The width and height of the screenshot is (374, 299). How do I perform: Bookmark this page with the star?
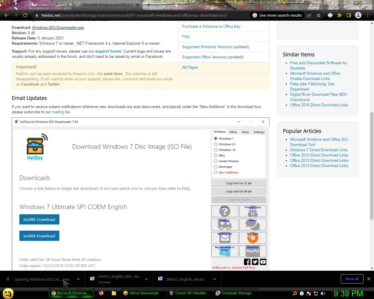[318, 15]
